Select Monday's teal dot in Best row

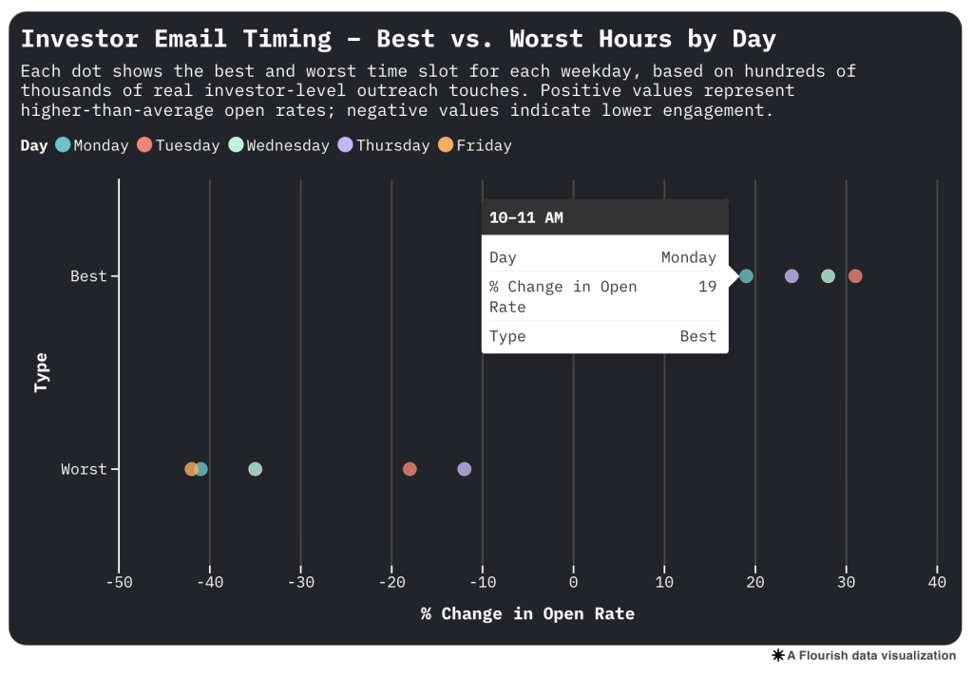click(746, 276)
